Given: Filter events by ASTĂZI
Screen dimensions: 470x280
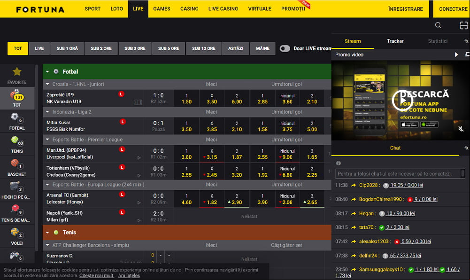Looking at the screenshot, I should [x=235, y=48].
